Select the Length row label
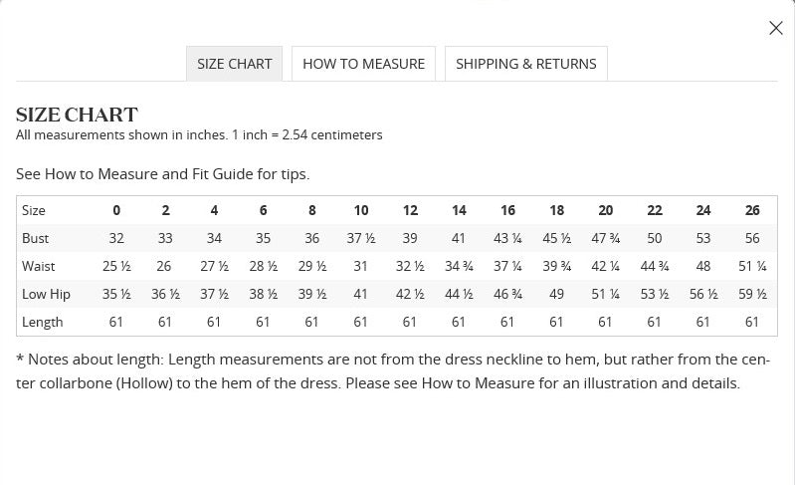Image resolution: width=795 pixels, height=485 pixels. tap(43, 322)
